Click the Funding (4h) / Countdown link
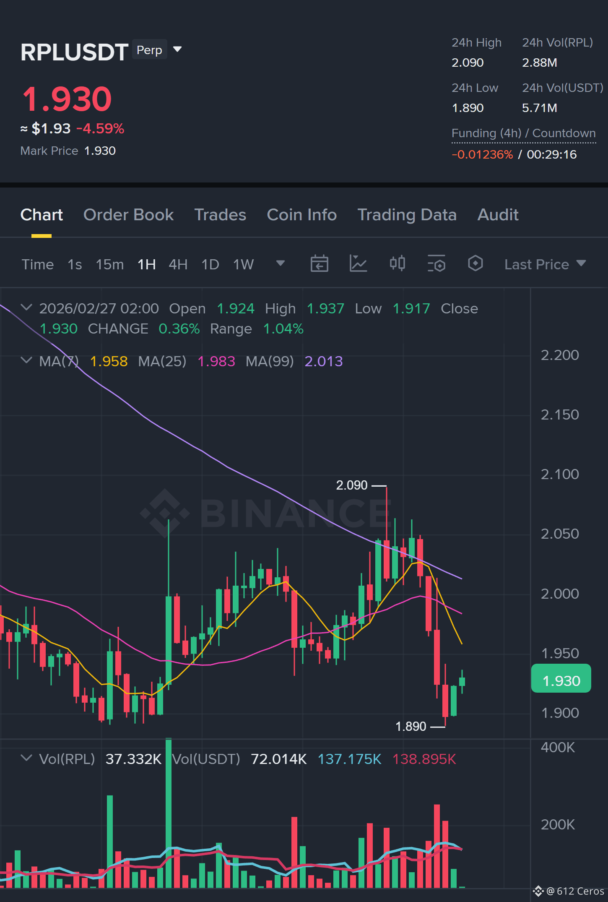Screen dimensions: 608x902 (523, 133)
